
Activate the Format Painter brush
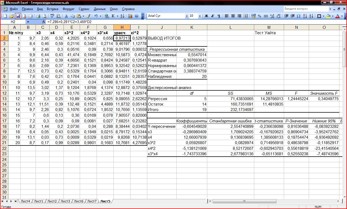click(x=88, y=16)
